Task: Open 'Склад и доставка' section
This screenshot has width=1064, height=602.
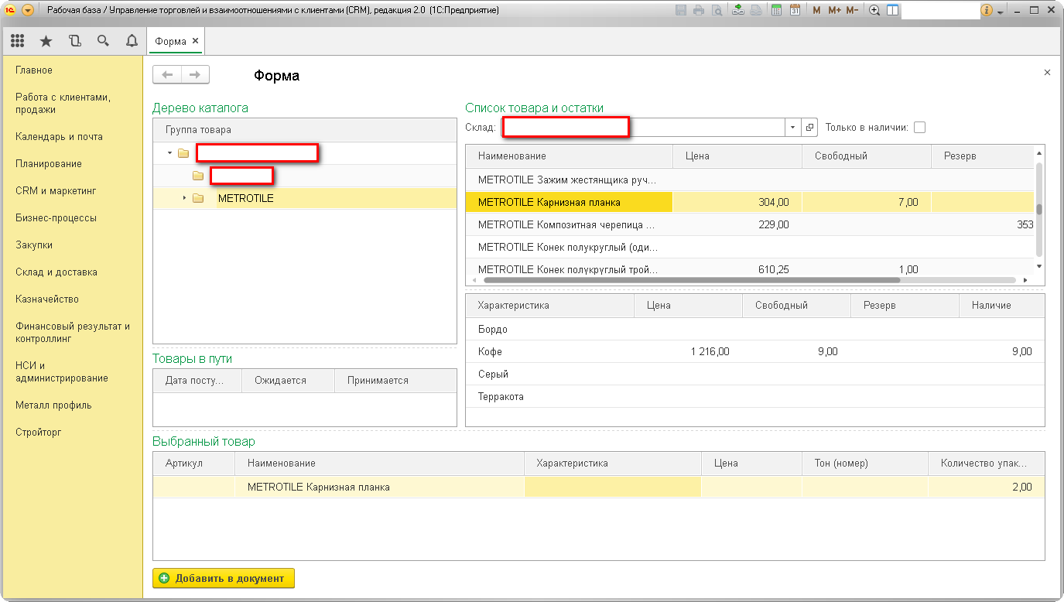Action: click(56, 272)
